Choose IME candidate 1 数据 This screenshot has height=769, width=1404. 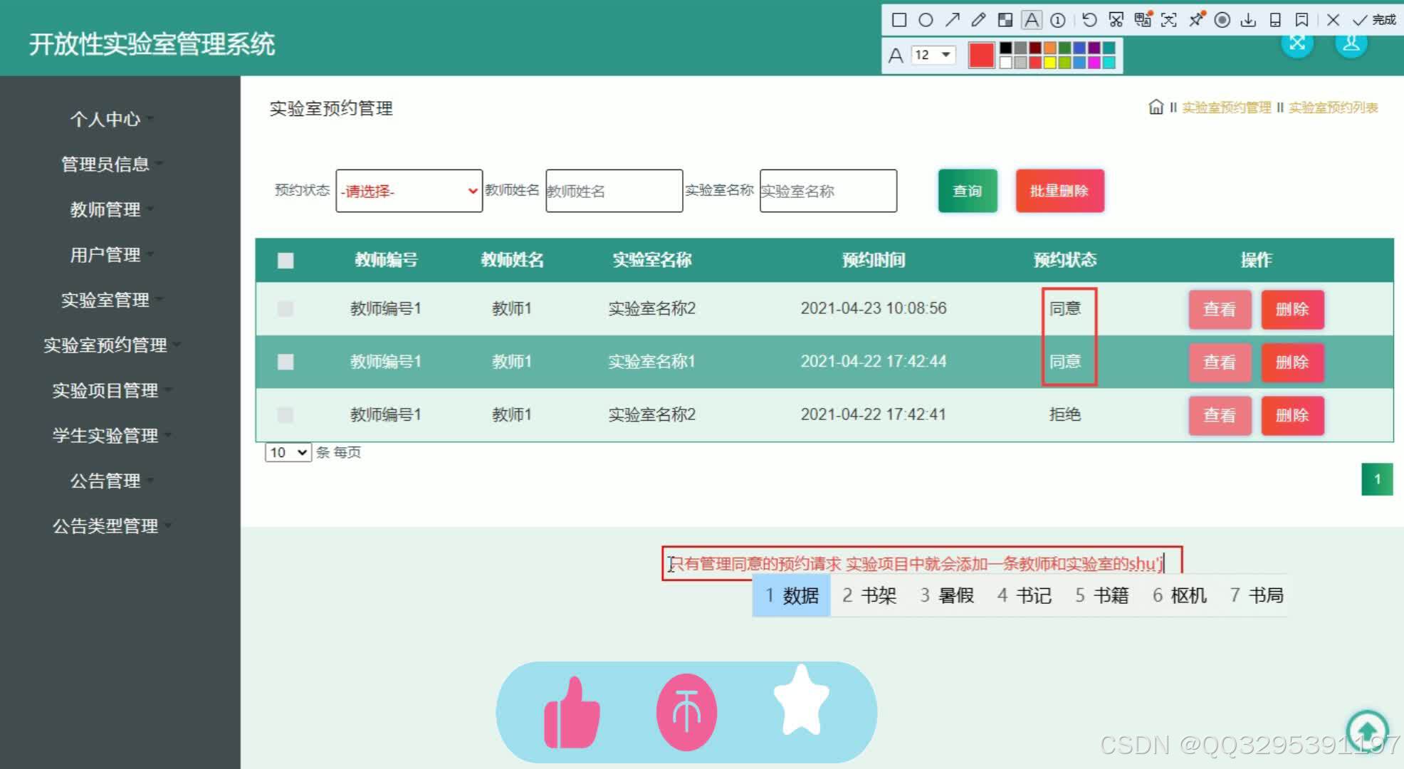pyautogui.click(x=792, y=595)
